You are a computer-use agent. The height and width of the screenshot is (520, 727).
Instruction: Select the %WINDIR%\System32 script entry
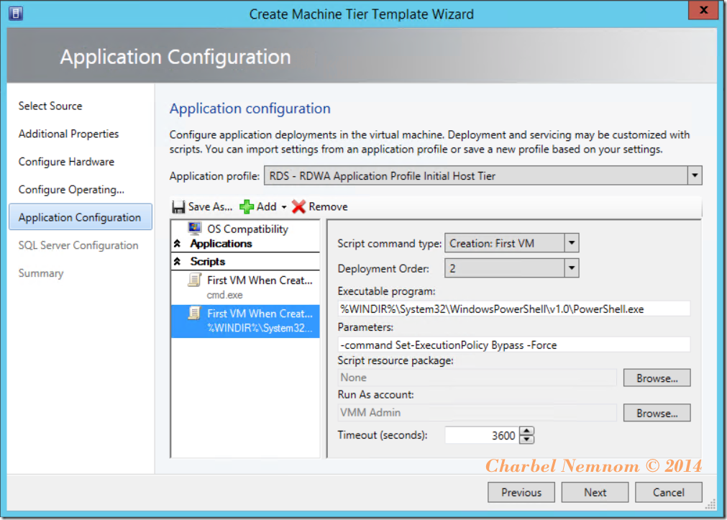coord(245,321)
